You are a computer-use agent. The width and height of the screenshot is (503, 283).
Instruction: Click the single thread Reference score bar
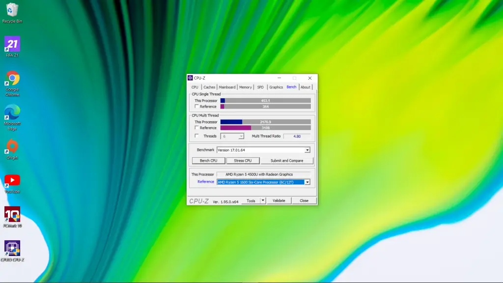pyautogui.click(x=266, y=107)
